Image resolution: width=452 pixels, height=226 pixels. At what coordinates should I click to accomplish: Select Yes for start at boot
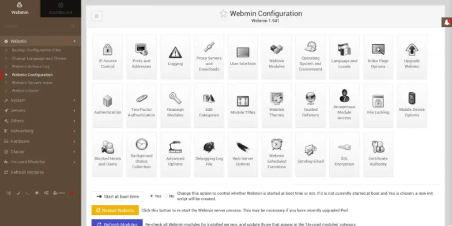tap(151, 196)
